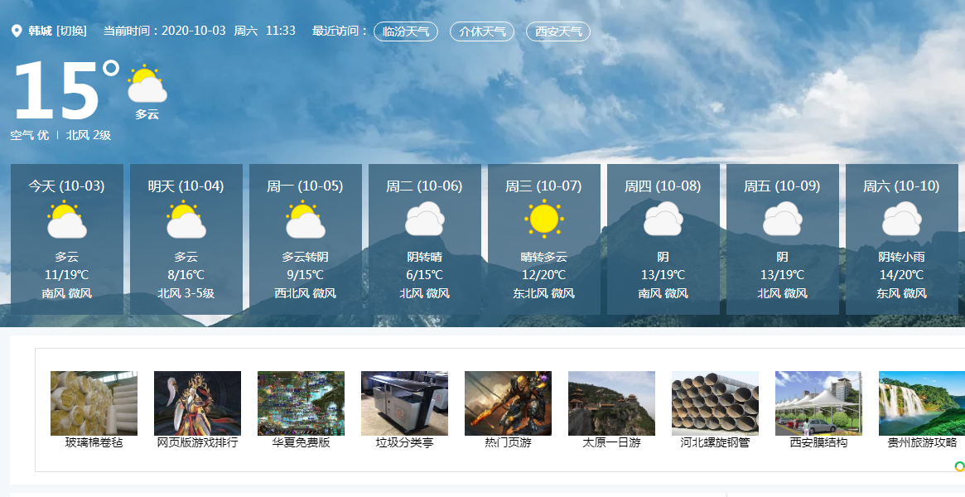The height and width of the screenshot is (497, 965).
Task: Click the 明天 (10-04) weather icon
Action: 186,220
